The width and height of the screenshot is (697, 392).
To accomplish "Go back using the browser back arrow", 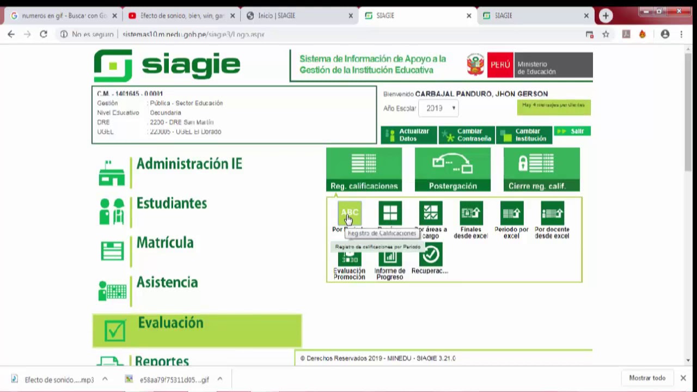I will [x=11, y=34].
